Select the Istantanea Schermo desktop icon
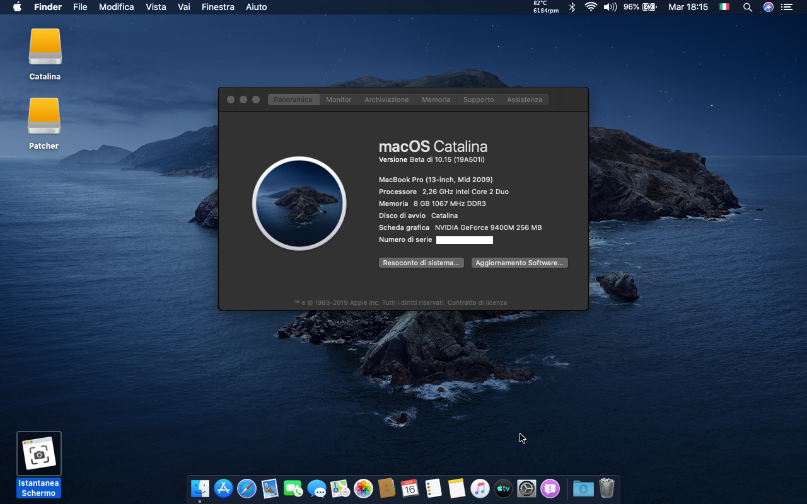Image resolution: width=807 pixels, height=504 pixels. 39,465
